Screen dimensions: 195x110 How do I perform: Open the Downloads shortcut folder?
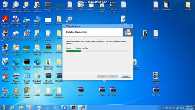click(37, 78)
